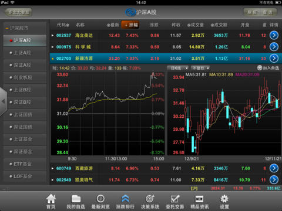
Task: Expand row triangle for 002549
Action: 52,180
